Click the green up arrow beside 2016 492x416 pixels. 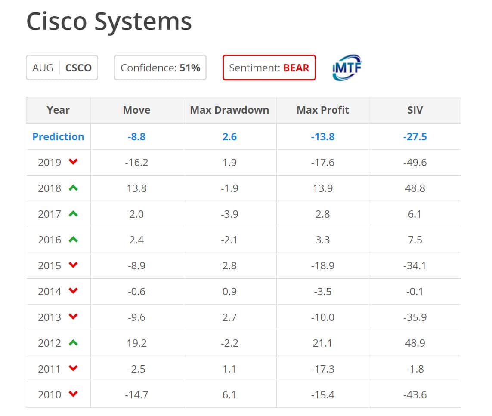click(73, 240)
